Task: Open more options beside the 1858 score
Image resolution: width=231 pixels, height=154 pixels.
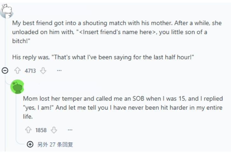Action: click(70, 130)
